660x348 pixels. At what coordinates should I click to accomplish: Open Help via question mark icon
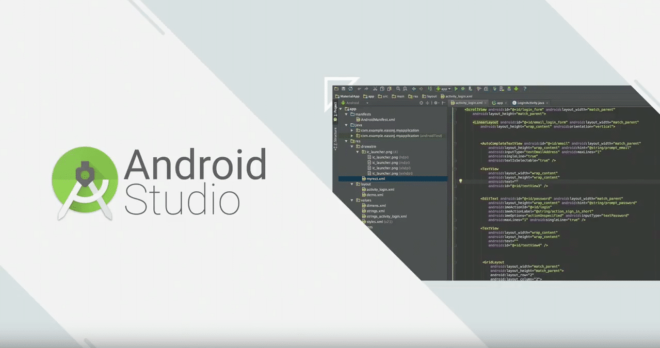click(525, 89)
